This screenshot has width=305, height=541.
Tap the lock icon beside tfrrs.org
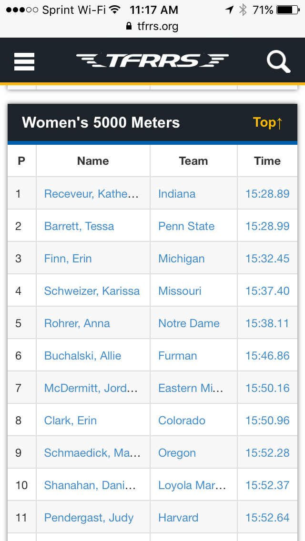(129, 26)
